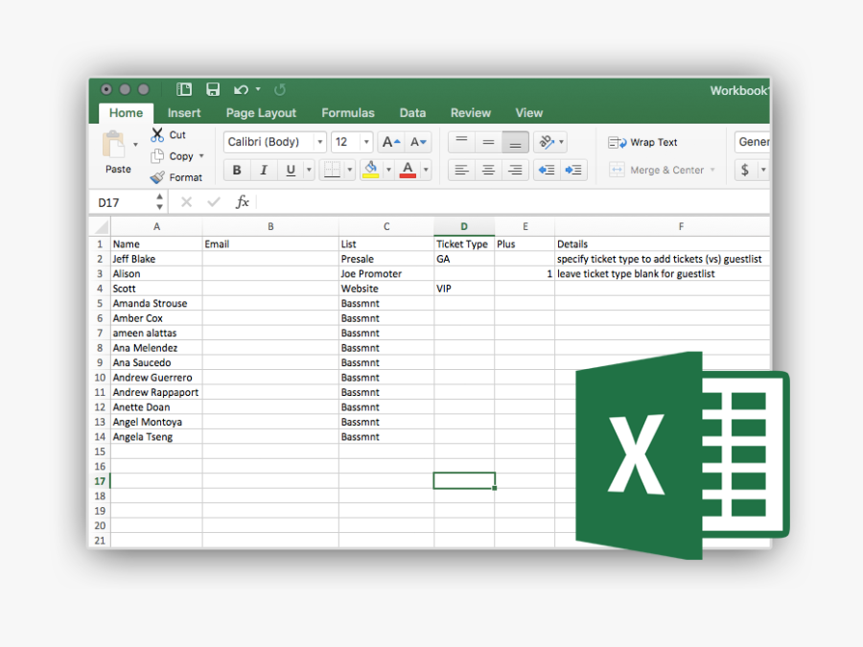Screen dimensions: 863x647
Task: Align text to top
Action: point(462,142)
